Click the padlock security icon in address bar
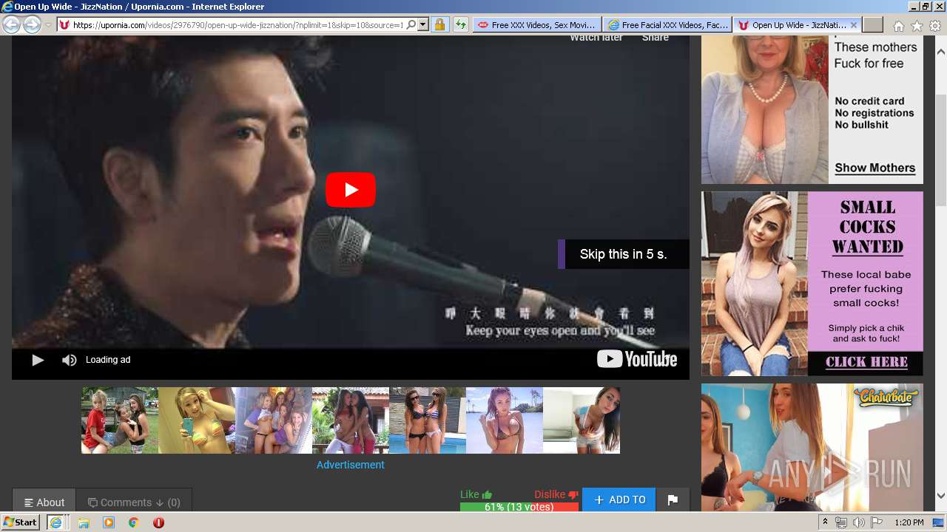This screenshot has height=532, width=947. coord(439,24)
